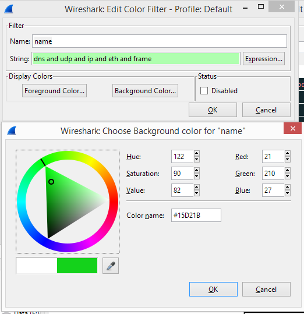Increase the Hue value with up arrow
The height and width of the screenshot is (314, 304).
[197, 153]
